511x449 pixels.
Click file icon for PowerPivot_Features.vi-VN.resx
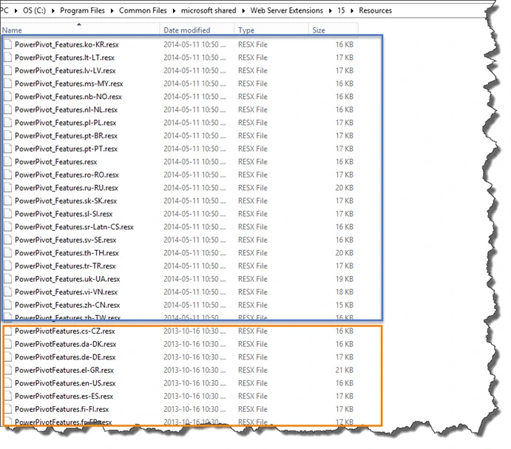pos(8,292)
